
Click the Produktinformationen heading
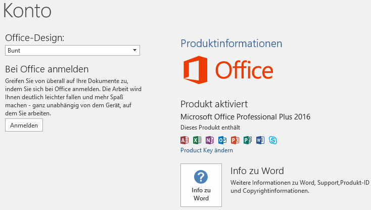(x=231, y=44)
